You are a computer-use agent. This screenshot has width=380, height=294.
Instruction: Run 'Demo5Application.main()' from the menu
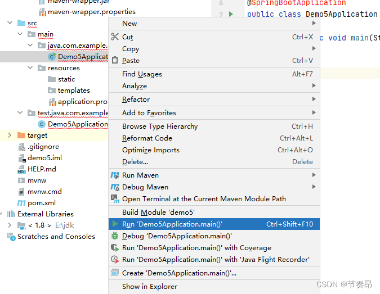214,224
